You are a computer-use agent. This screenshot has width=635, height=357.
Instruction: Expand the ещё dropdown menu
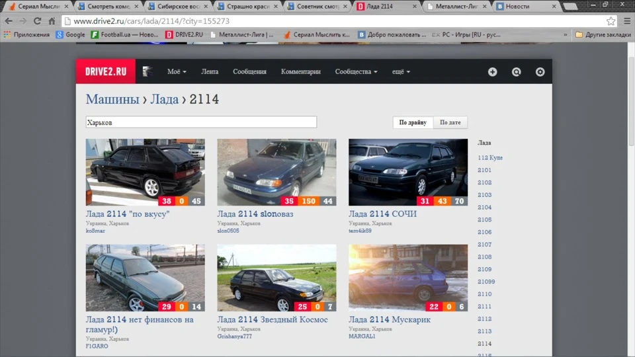tap(401, 71)
